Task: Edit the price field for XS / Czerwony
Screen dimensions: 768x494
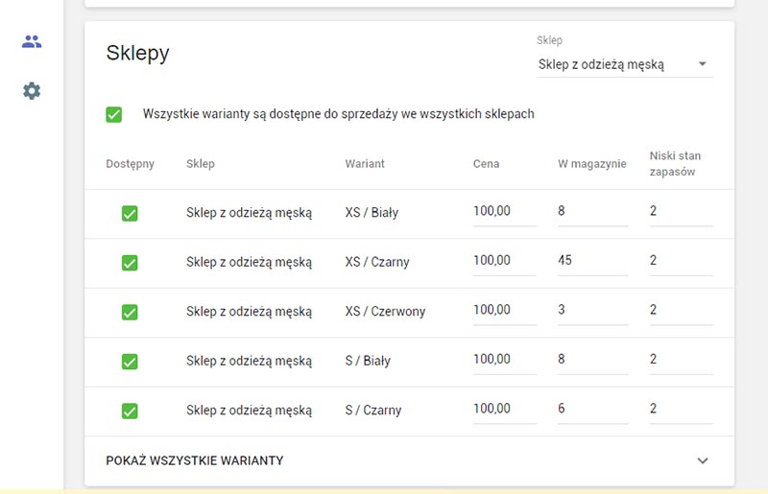Action: tap(505, 311)
